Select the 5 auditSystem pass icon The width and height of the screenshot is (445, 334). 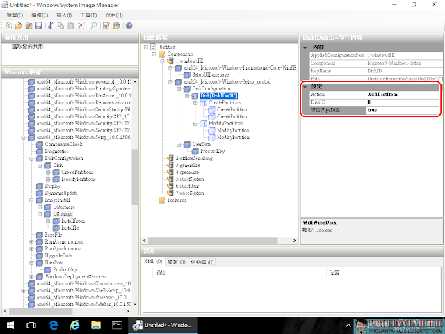coord(170,180)
